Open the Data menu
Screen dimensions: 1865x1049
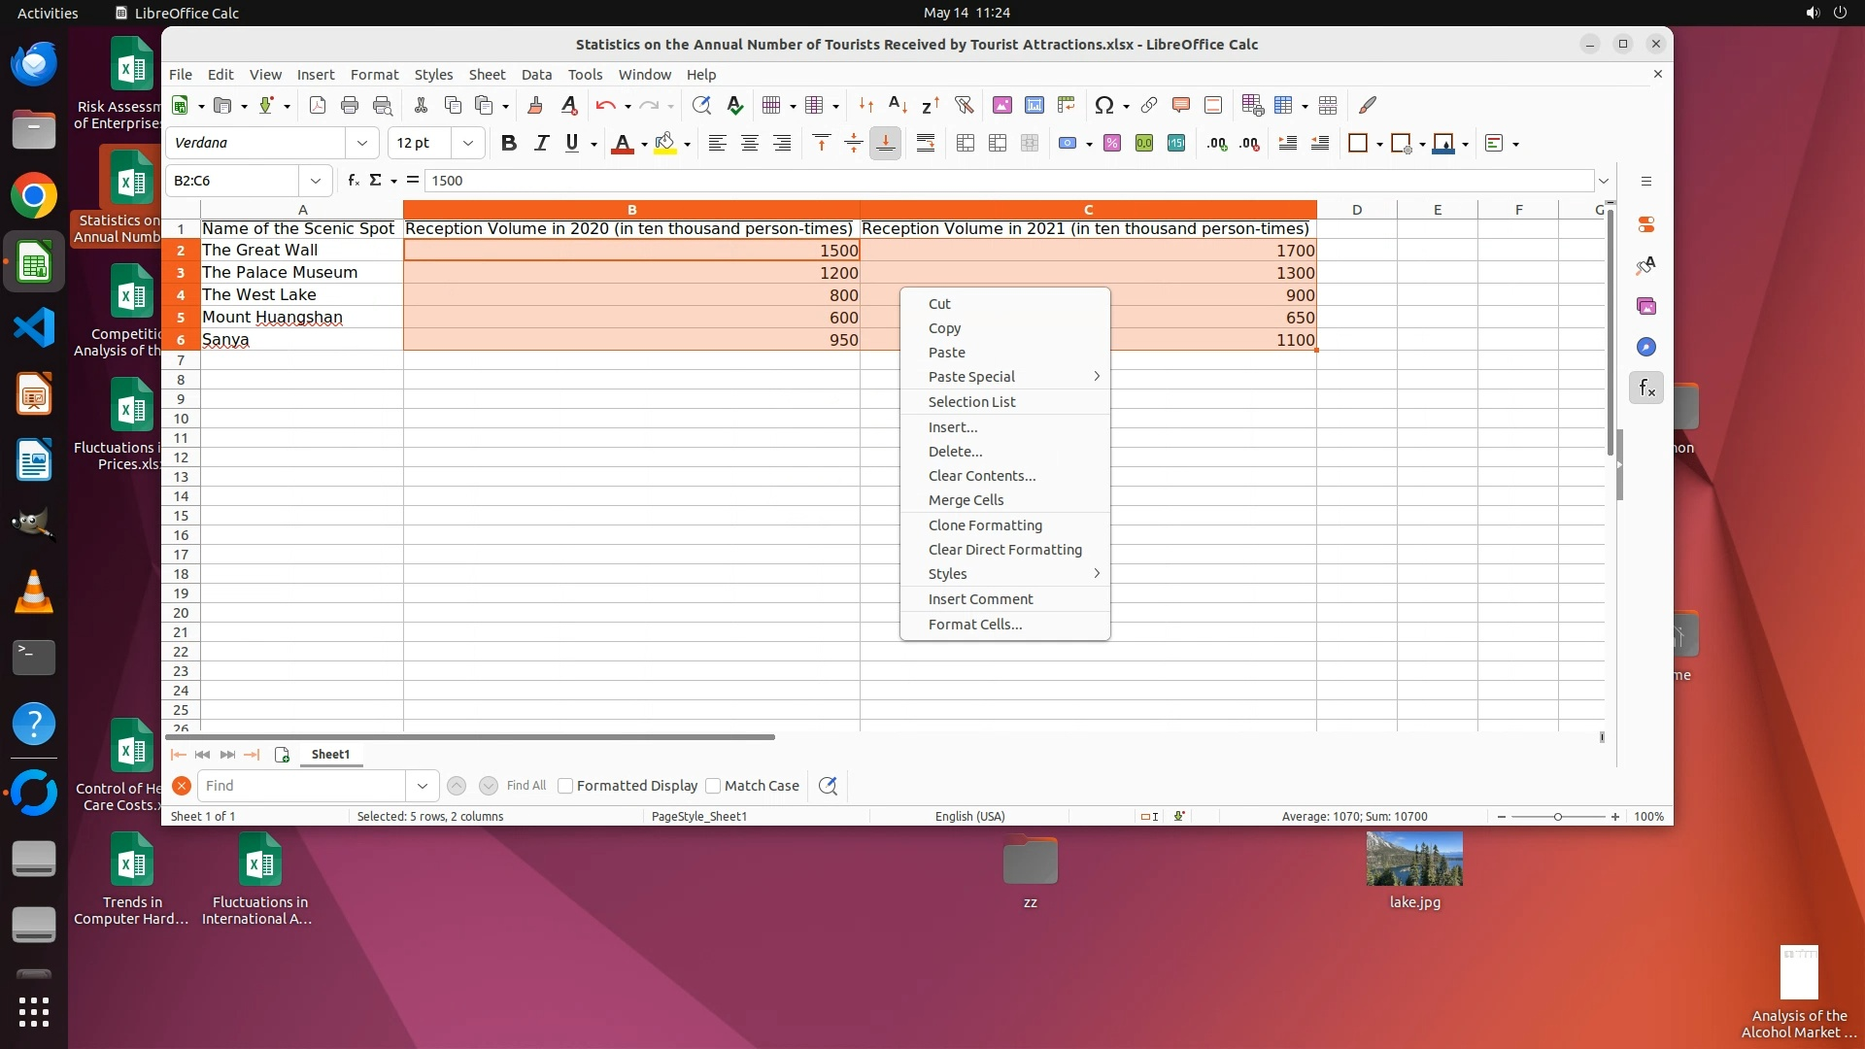tap(536, 75)
